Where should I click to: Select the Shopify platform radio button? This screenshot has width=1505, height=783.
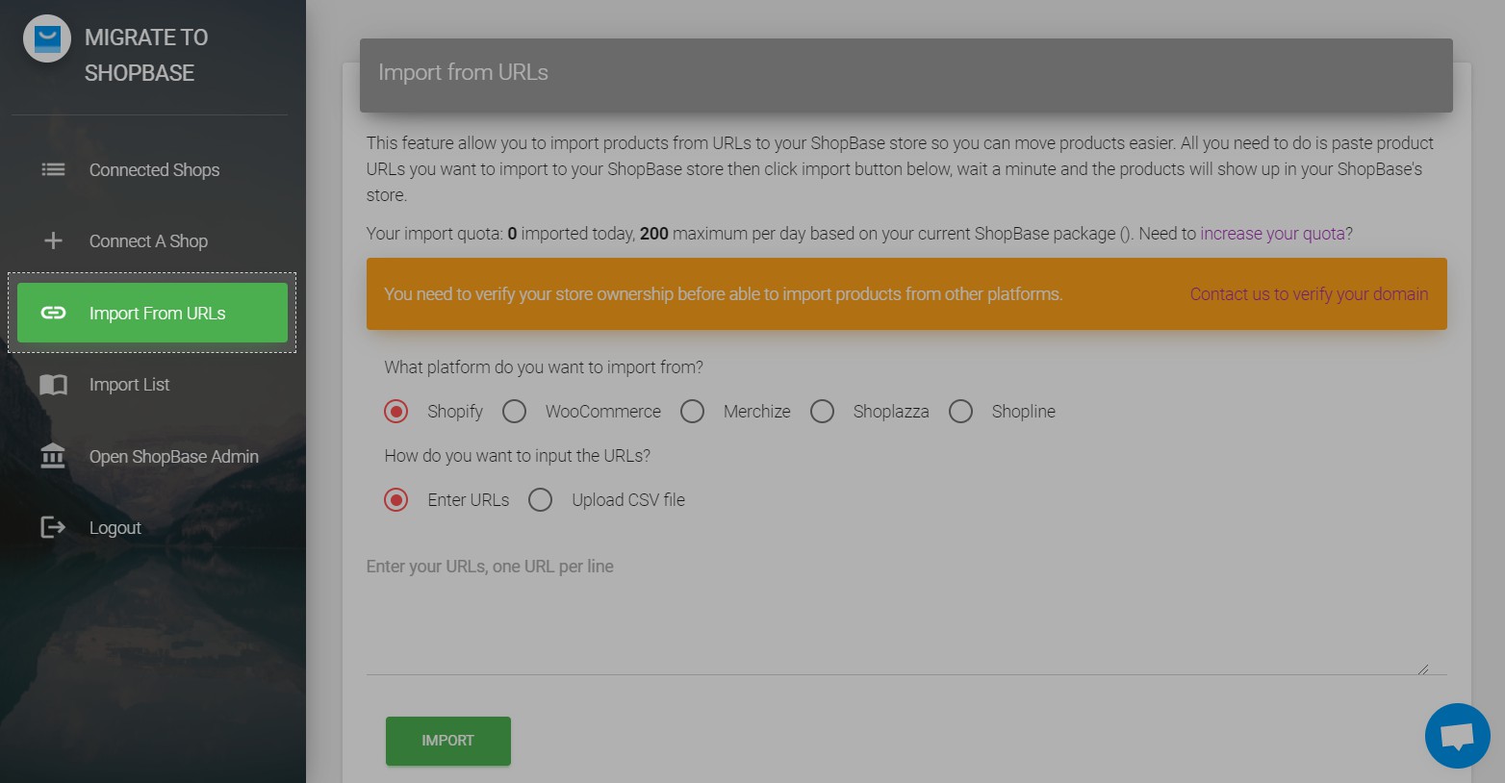click(395, 411)
